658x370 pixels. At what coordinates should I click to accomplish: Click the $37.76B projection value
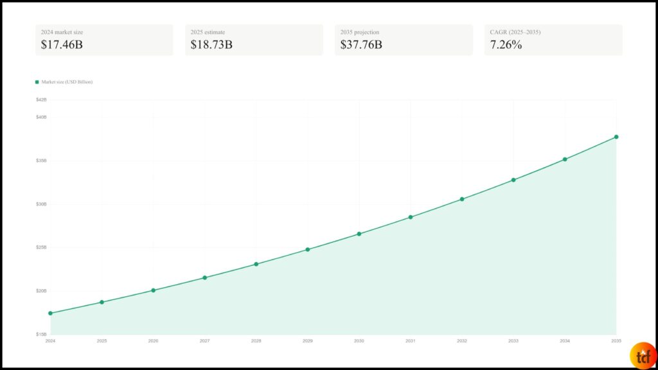(x=361, y=45)
